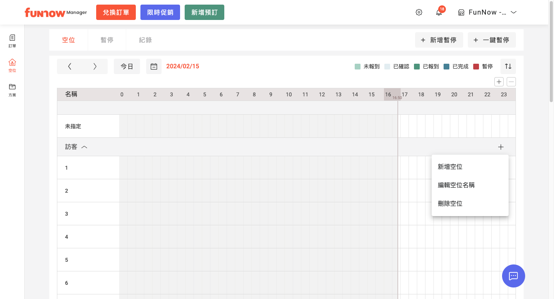Click hour 9 in timeline header

(x=271, y=94)
